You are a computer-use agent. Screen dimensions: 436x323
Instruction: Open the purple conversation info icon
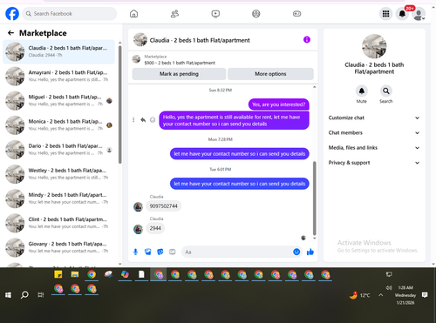click(307, 40)
